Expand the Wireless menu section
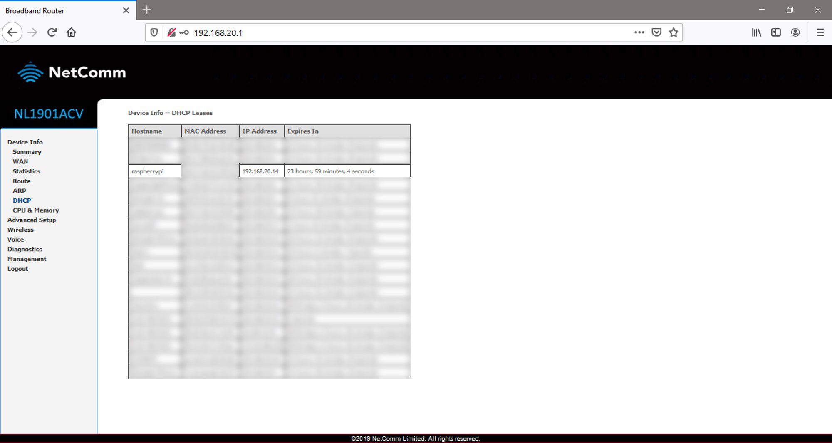The image size is (832, 443). 20,230
